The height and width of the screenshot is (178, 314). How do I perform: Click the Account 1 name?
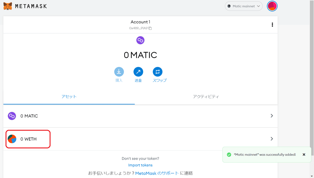click(141, 22)
